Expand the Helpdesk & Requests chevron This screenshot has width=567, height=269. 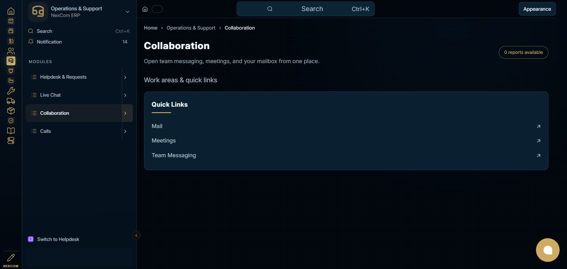(125, 77)
